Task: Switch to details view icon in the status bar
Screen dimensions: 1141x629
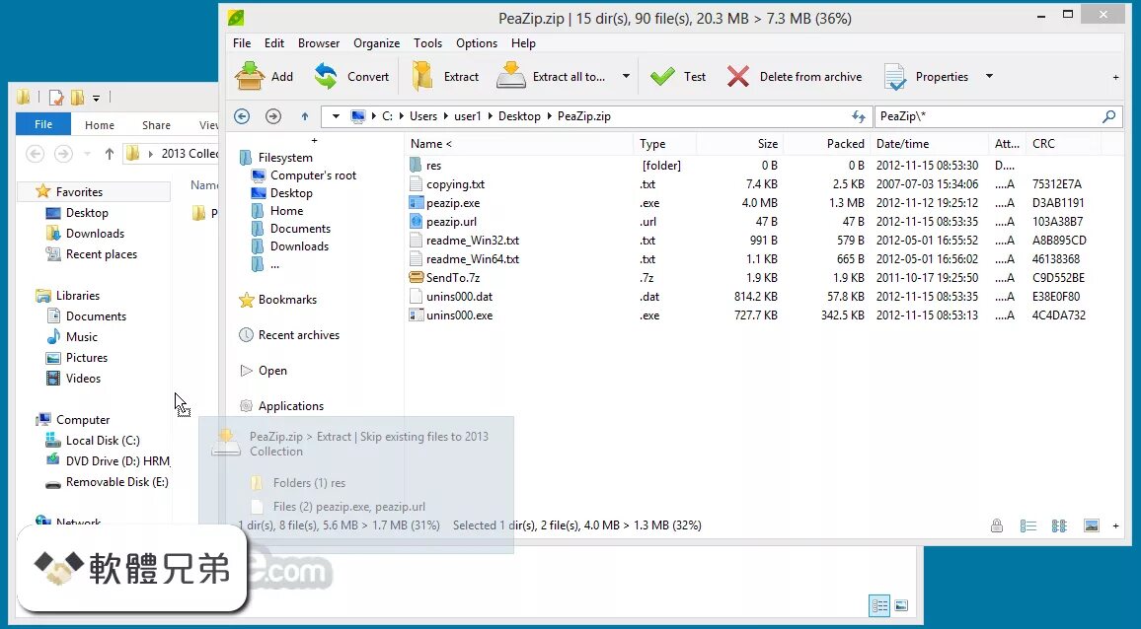Action: (x=1027, y=525)
